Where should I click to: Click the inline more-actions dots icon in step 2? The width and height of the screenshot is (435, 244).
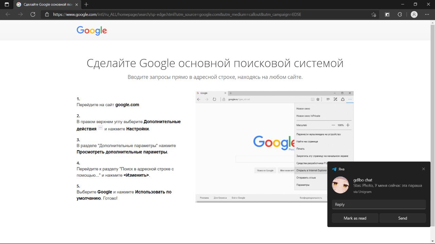(x=100, y=128)
